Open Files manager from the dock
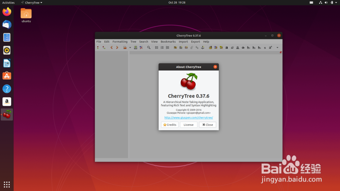Viewport: 340px width, 191px height. pyautogui.click(x=7, y=37)
